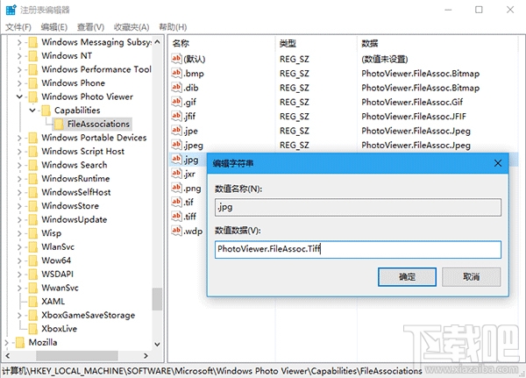Click the tree pane vertical scrollbar thumb
Screen dimensions: 526x378
157,299
